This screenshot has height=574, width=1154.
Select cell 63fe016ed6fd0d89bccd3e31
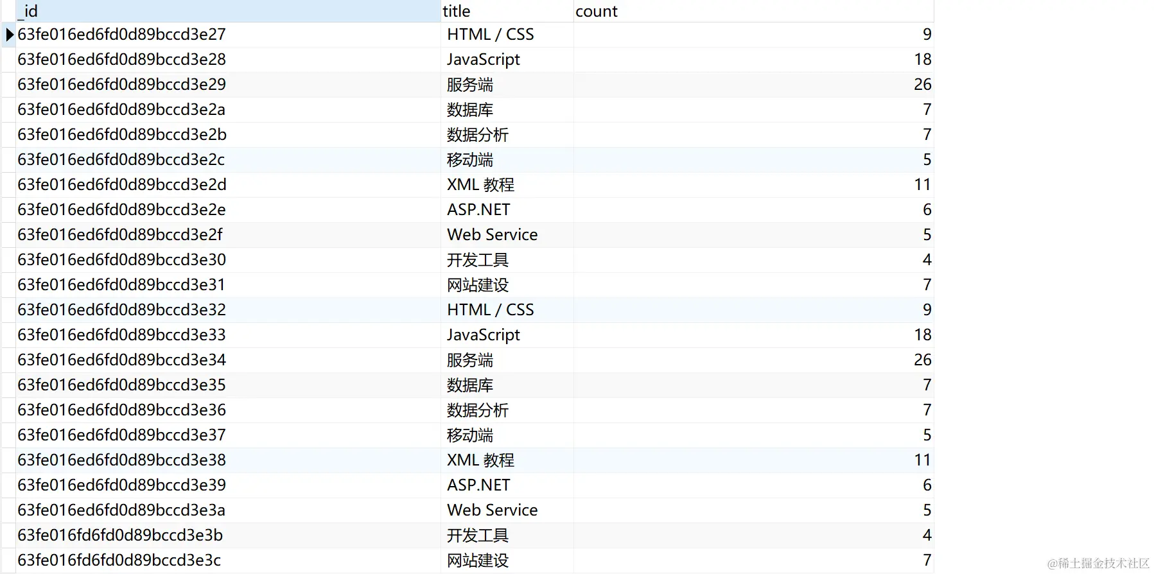point(228,285)
